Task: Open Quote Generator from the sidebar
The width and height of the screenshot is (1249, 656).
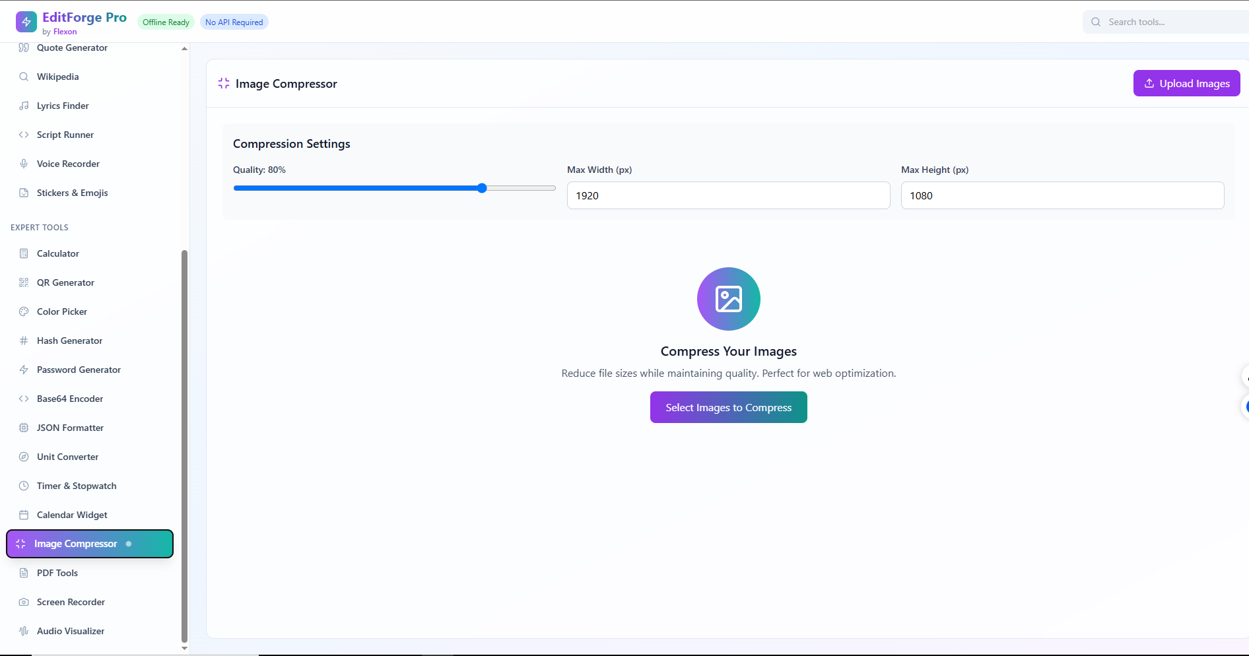Action: pos(90,48)
